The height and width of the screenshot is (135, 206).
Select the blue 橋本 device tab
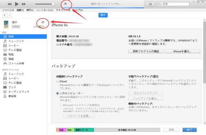click(x=103, y=15)
